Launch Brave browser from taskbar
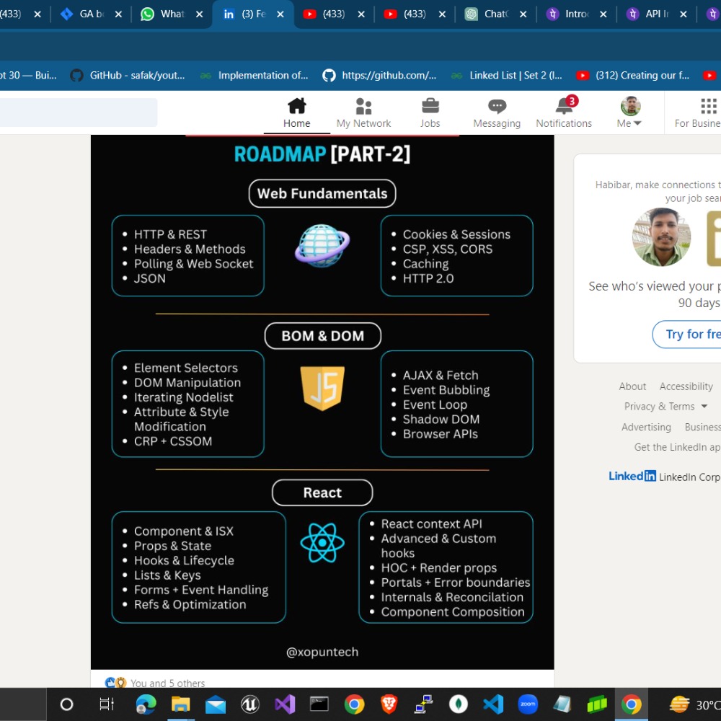Screen dimensions: 721x721 coord(389,704)
